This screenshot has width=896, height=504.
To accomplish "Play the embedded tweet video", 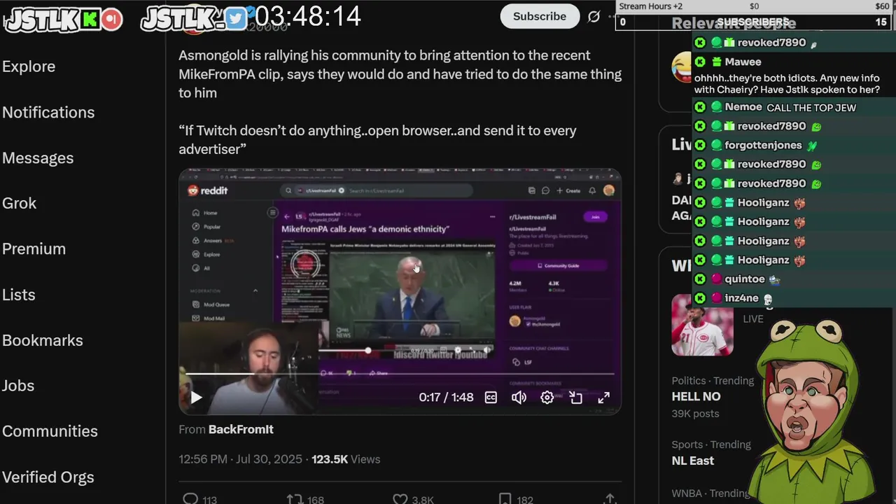I will pyautogui.click(x=196, y=398).
